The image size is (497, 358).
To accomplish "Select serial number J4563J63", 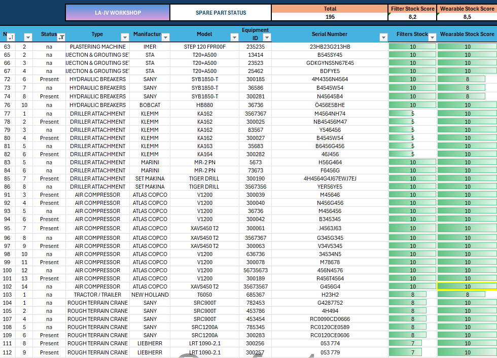I will click(330, 228).
